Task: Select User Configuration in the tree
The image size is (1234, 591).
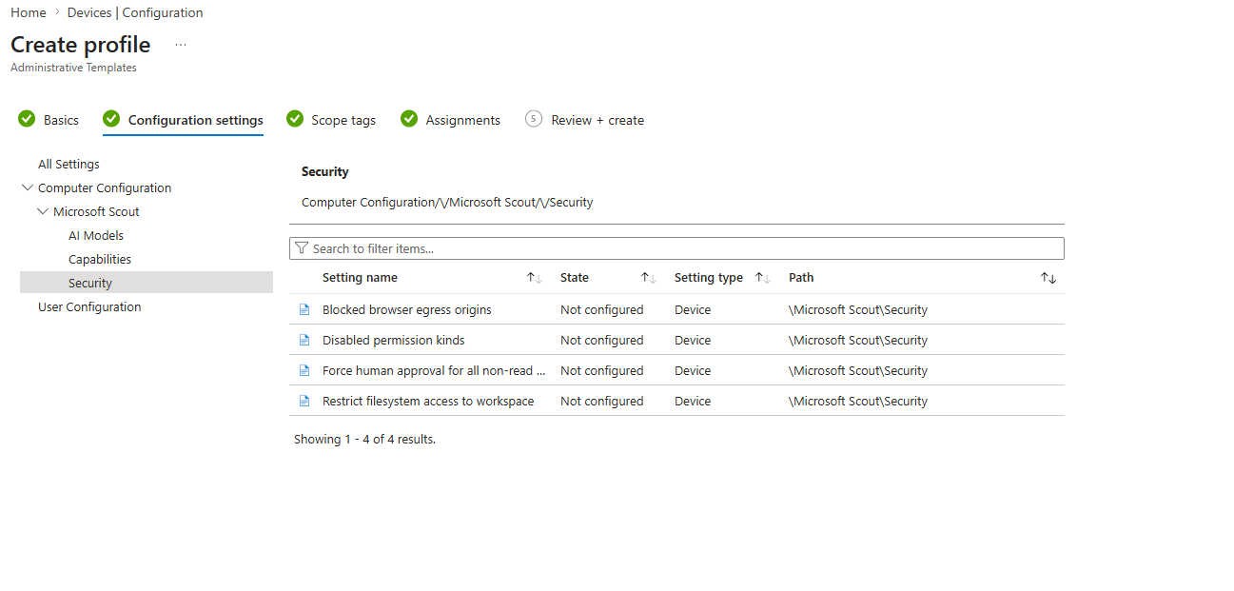Action: click(x=89, y=307)
